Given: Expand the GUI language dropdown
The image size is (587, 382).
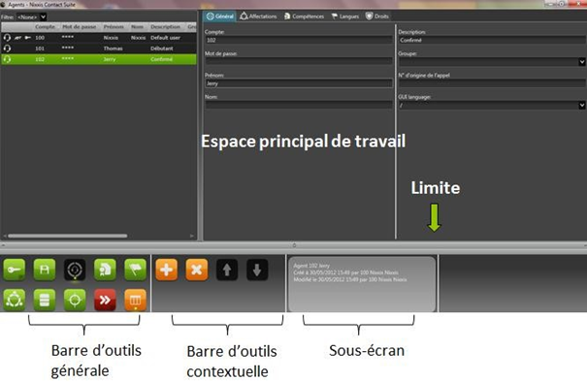Looking at the screenshot, I should point(582,105).
